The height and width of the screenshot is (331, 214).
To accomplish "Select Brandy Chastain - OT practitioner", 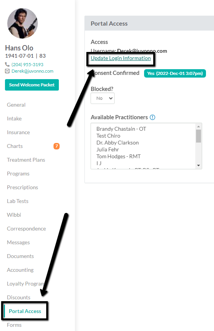I will pyautogui.click(x=121, y=129).
